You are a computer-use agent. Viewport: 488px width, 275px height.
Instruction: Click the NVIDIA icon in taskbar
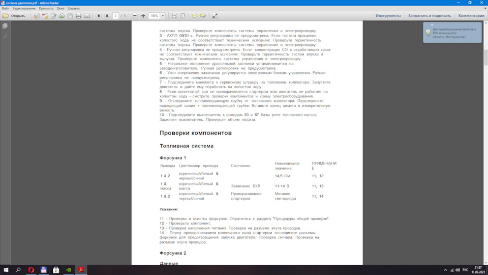tap(69, 270)
